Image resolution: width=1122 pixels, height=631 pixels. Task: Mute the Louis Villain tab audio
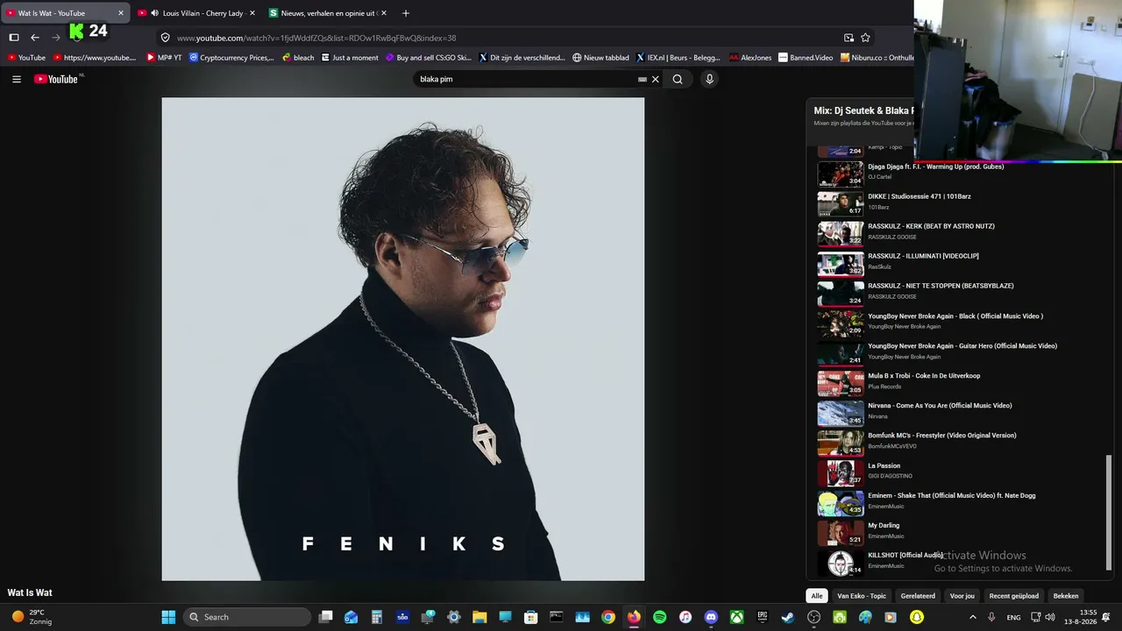pyautogui.click(x=154, y=13)
